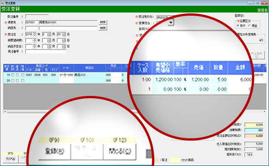Click the 商品コード header group
Screen dimensions: 269x166
tap(42, 66)
